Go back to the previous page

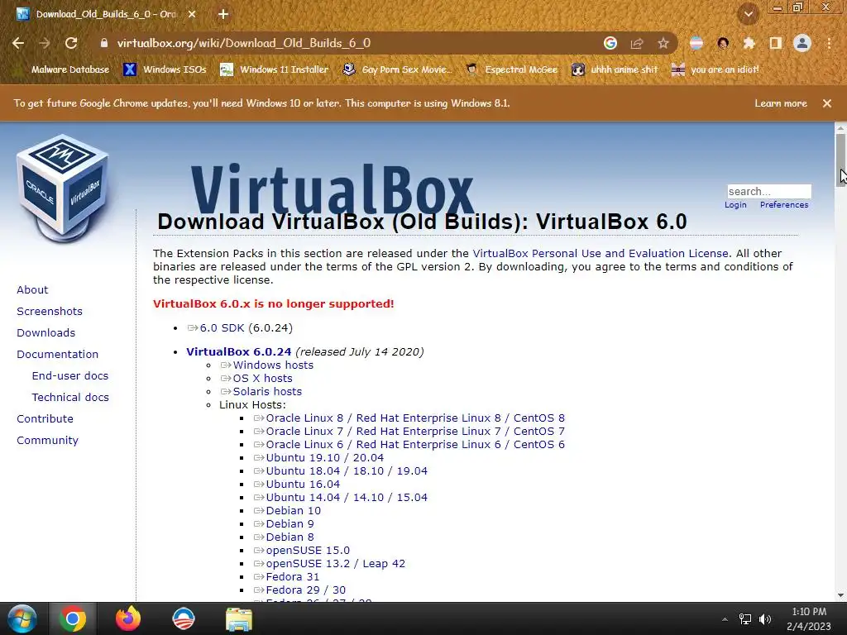(x=18, y=43)
